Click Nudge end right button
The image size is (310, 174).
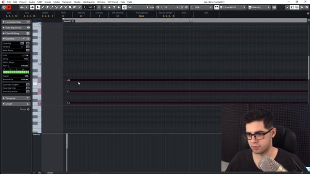[x=109, y=7]
